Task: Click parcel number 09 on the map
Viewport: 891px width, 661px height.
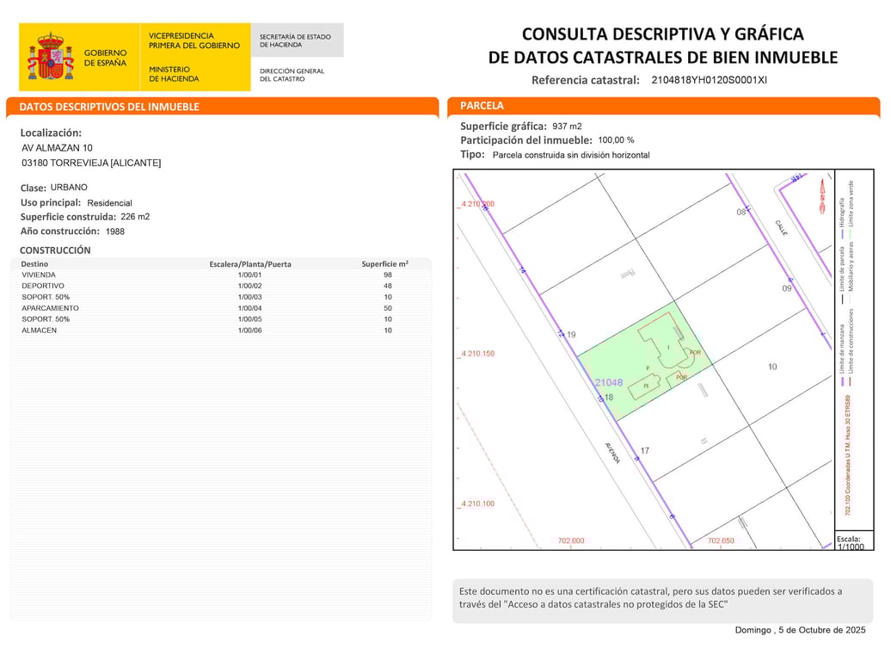Action: tap(786, 288)
